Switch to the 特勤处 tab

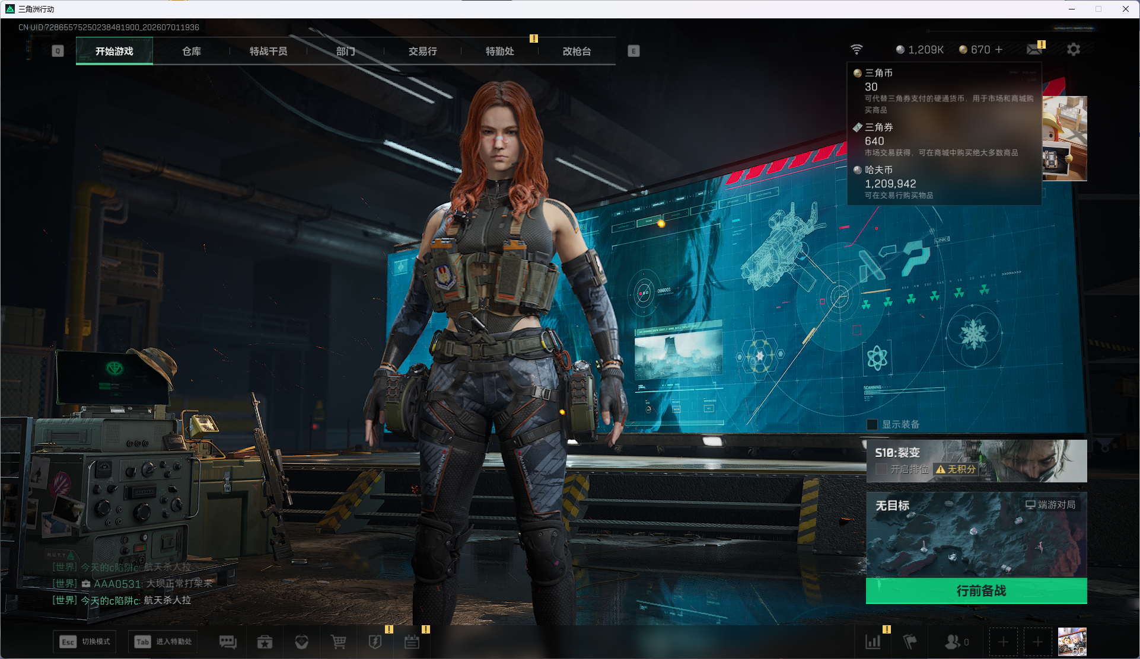point(500,51)
